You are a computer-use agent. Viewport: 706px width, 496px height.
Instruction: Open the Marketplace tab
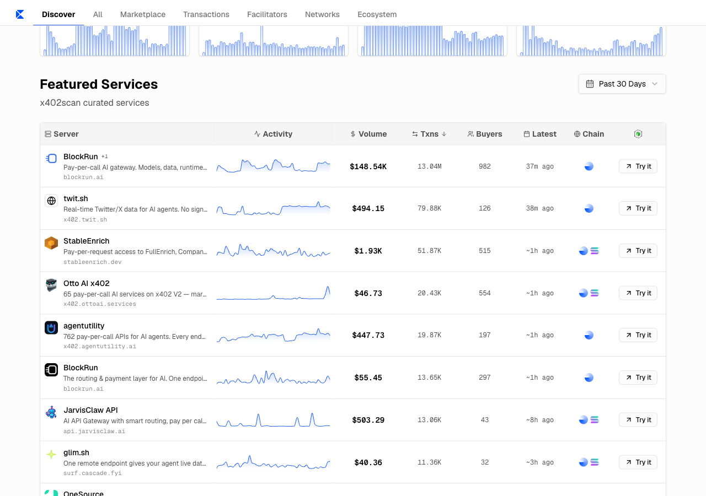coord(143,14)
